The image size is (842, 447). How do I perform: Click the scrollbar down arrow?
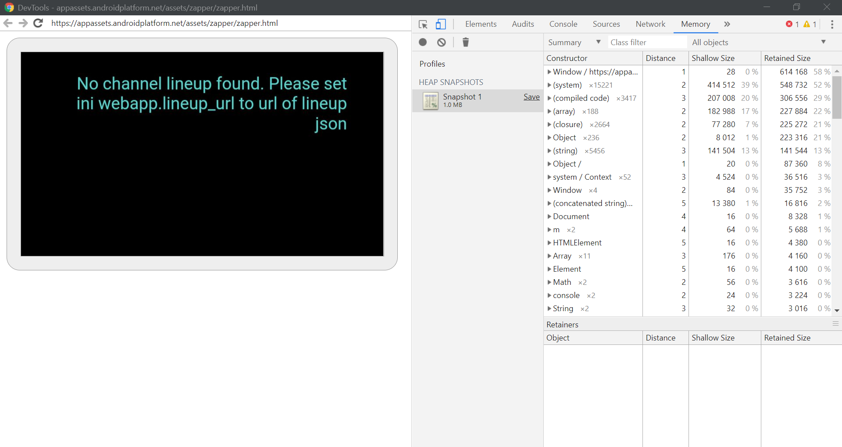(x=837, y=310)
